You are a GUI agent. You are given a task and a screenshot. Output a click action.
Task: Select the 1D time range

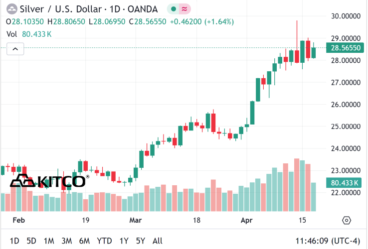pos(14,241)
